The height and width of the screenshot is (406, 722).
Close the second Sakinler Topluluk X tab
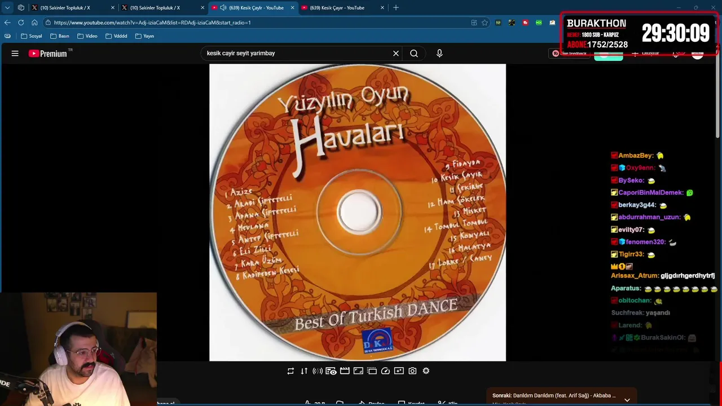(202, 8)
